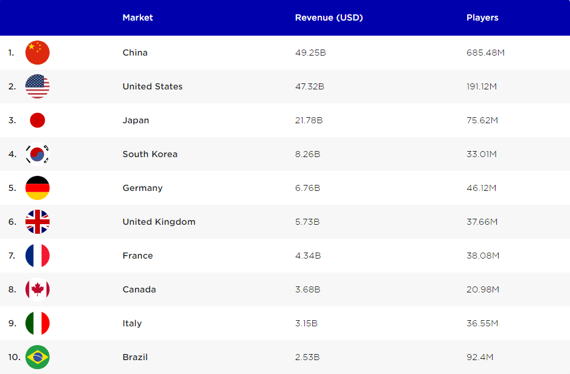Click the Japan flag icon
Image resolution: width=570 pixels, height=374 pixels.
tap(38, 120)
